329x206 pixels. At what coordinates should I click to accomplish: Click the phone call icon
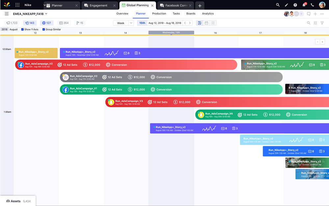tap(313, 5)
